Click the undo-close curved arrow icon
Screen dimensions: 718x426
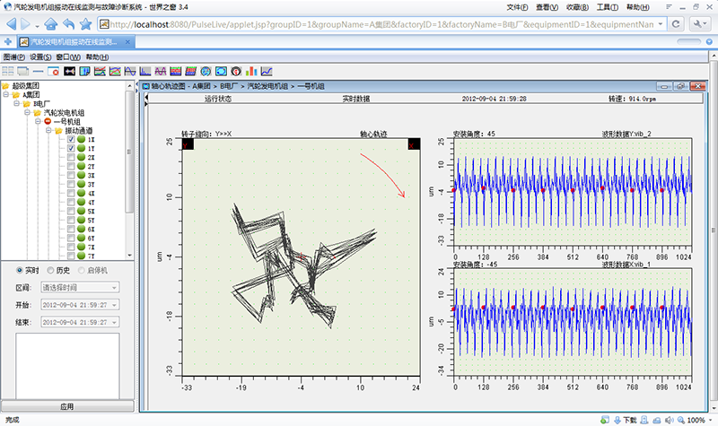(x=68, y=24)
